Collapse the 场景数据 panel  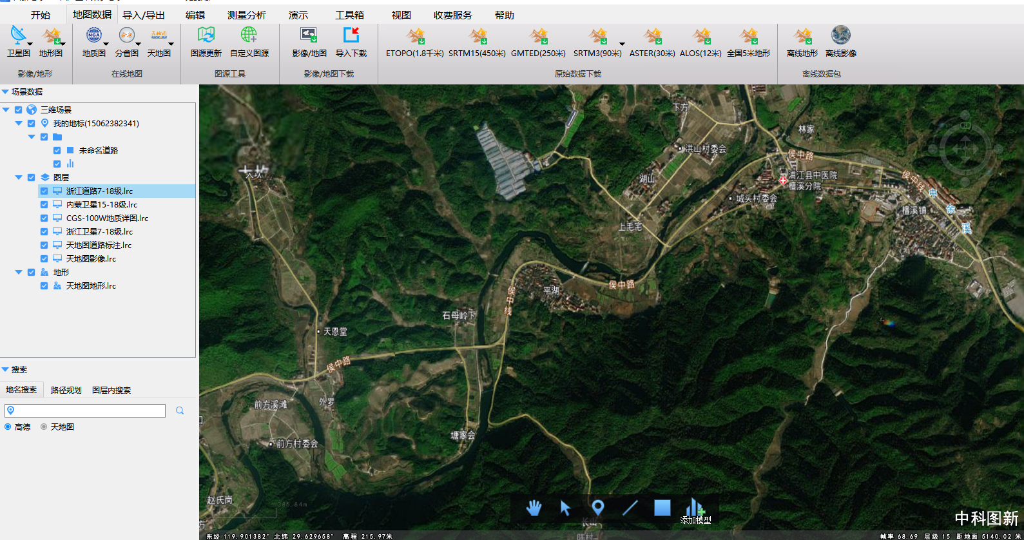[x=5, y=92]
